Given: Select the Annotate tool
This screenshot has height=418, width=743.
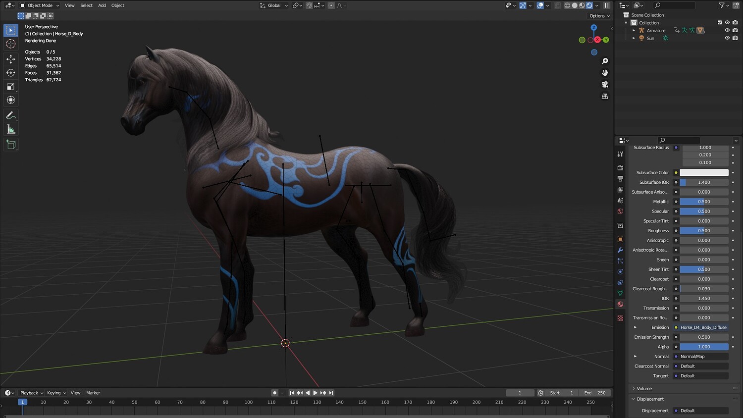Looking at the screenshot, I should [11, 115].
